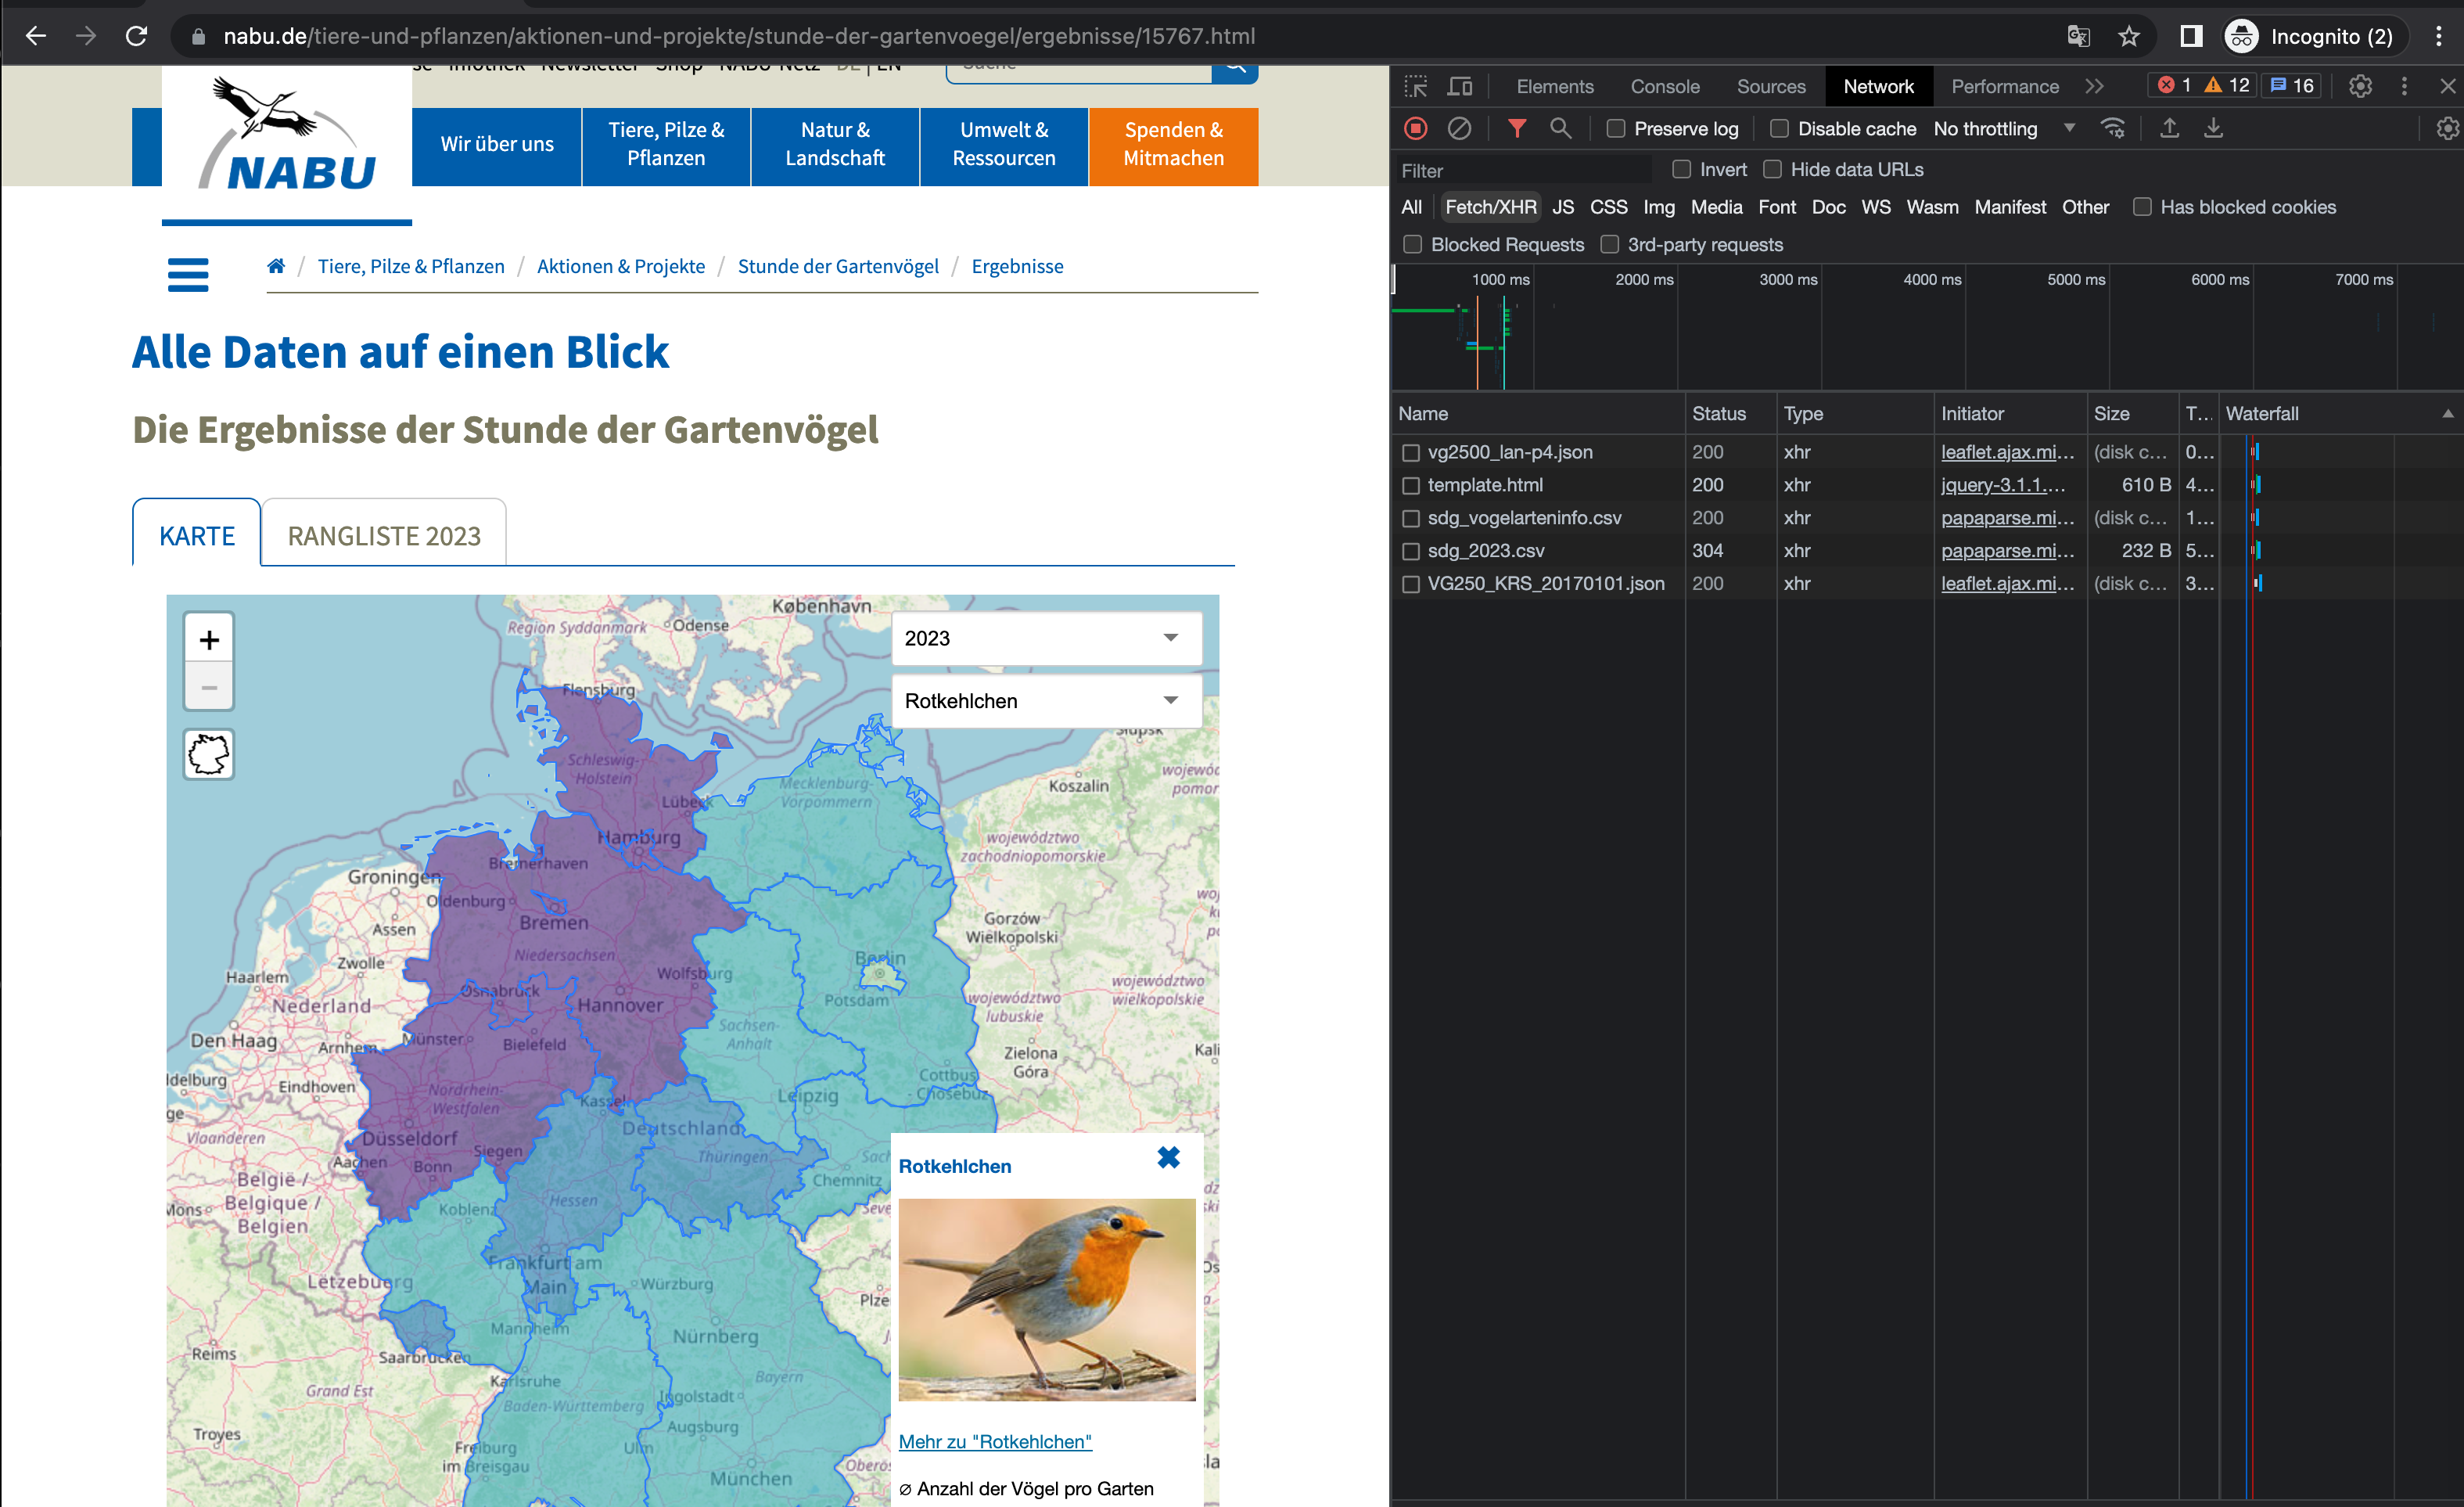Activate the DevTools inspect element picker
This screenshot has width=2464, height=1507.
pyautogui.click(x=1415, y=86)
